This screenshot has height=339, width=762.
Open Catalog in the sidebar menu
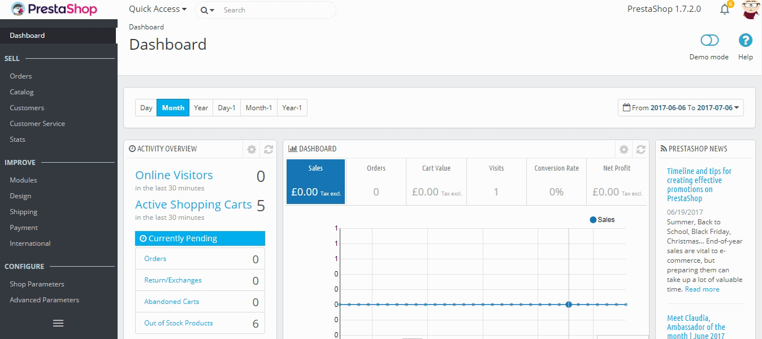(x=21, y=92)
